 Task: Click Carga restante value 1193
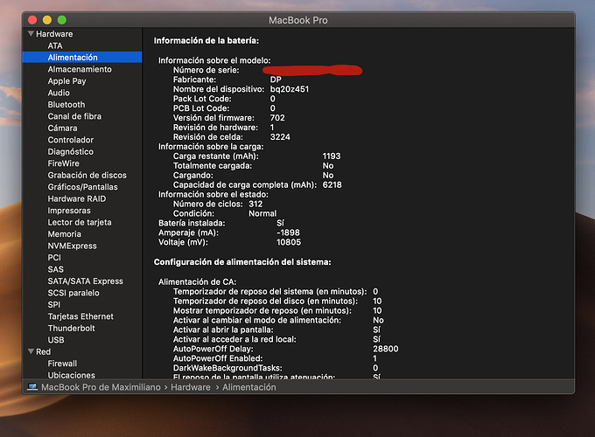332,156
